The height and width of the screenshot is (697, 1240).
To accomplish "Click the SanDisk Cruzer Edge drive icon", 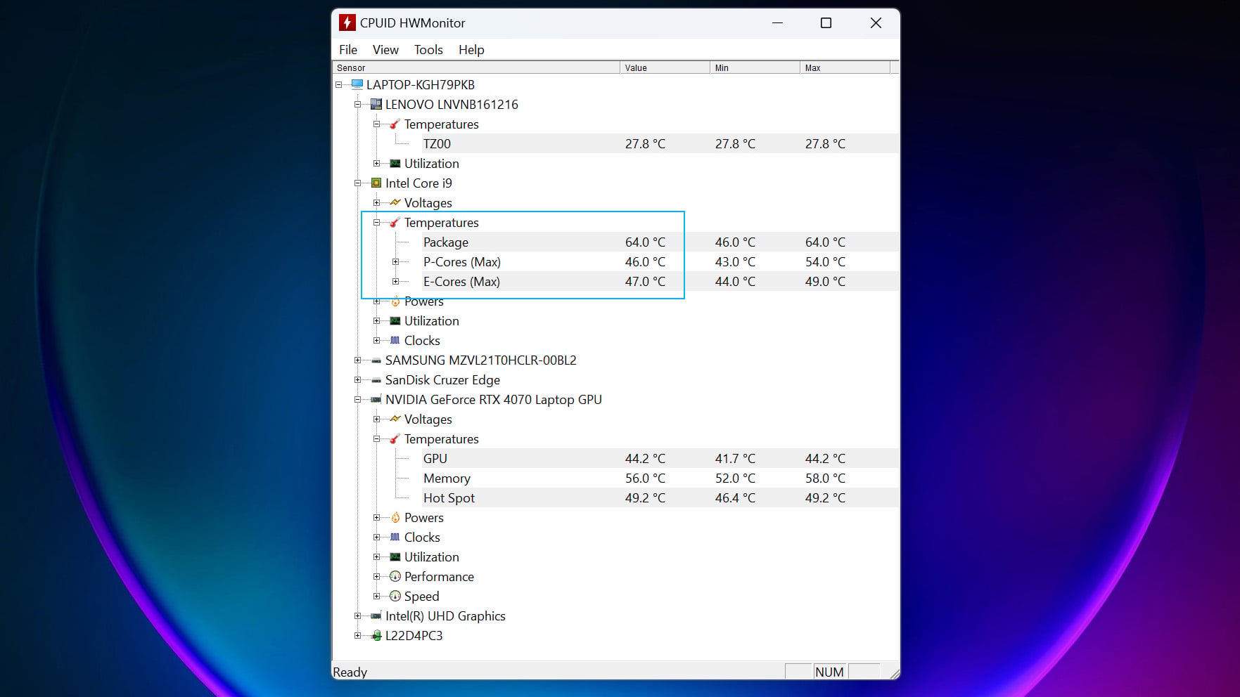I will click(376, 379).
